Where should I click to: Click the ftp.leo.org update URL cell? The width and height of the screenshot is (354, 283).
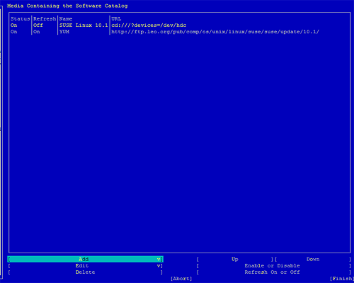(x=215, y=32)
